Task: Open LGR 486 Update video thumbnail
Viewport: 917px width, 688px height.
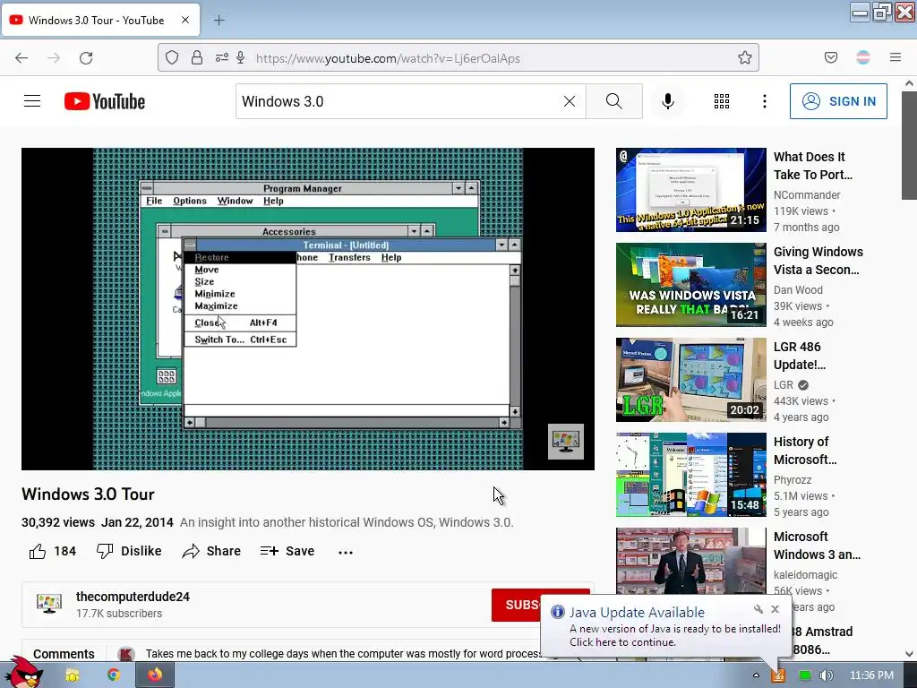Action: click(x=690, y=380)
